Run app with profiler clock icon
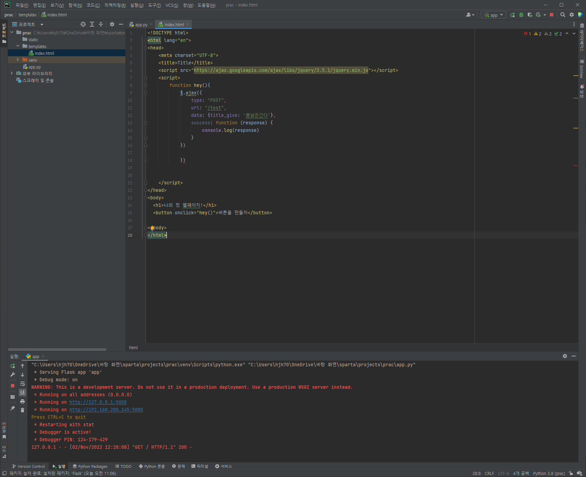Image resolution: width=586 pixels, height=477 pixels. 539,15
